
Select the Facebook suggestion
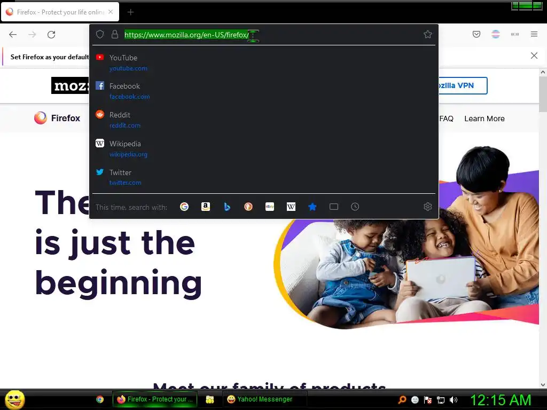coord(264,91)
